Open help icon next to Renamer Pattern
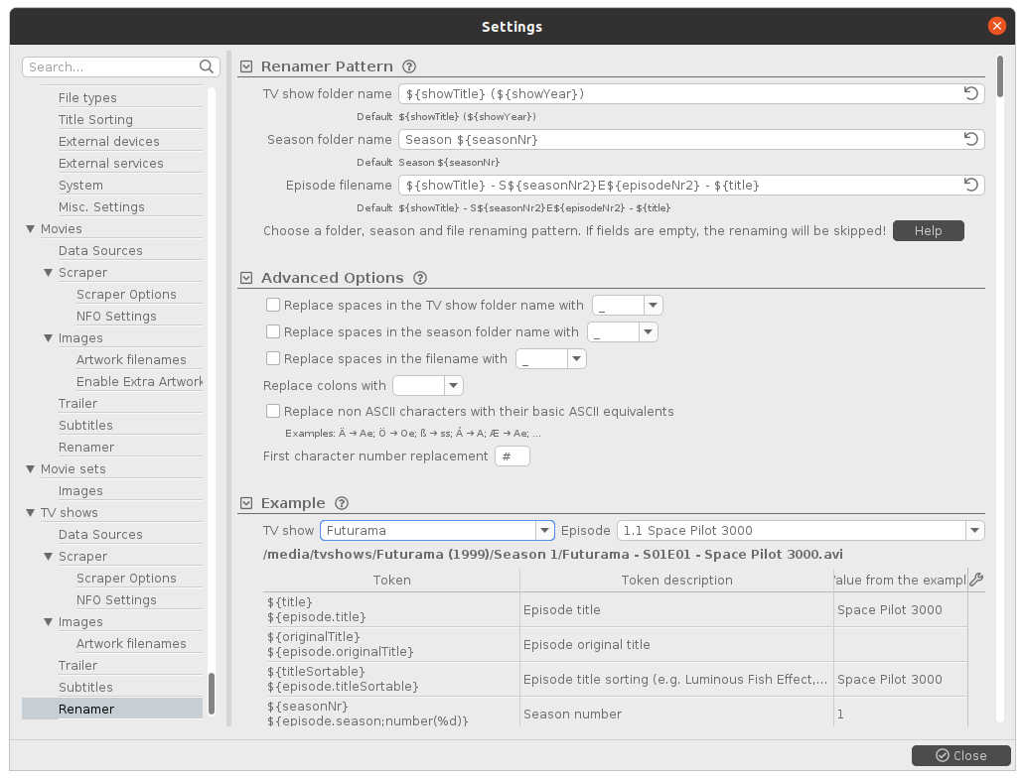Image resolution: width=1025 pixels, height=780 pixels. click(x=409, y=66)
